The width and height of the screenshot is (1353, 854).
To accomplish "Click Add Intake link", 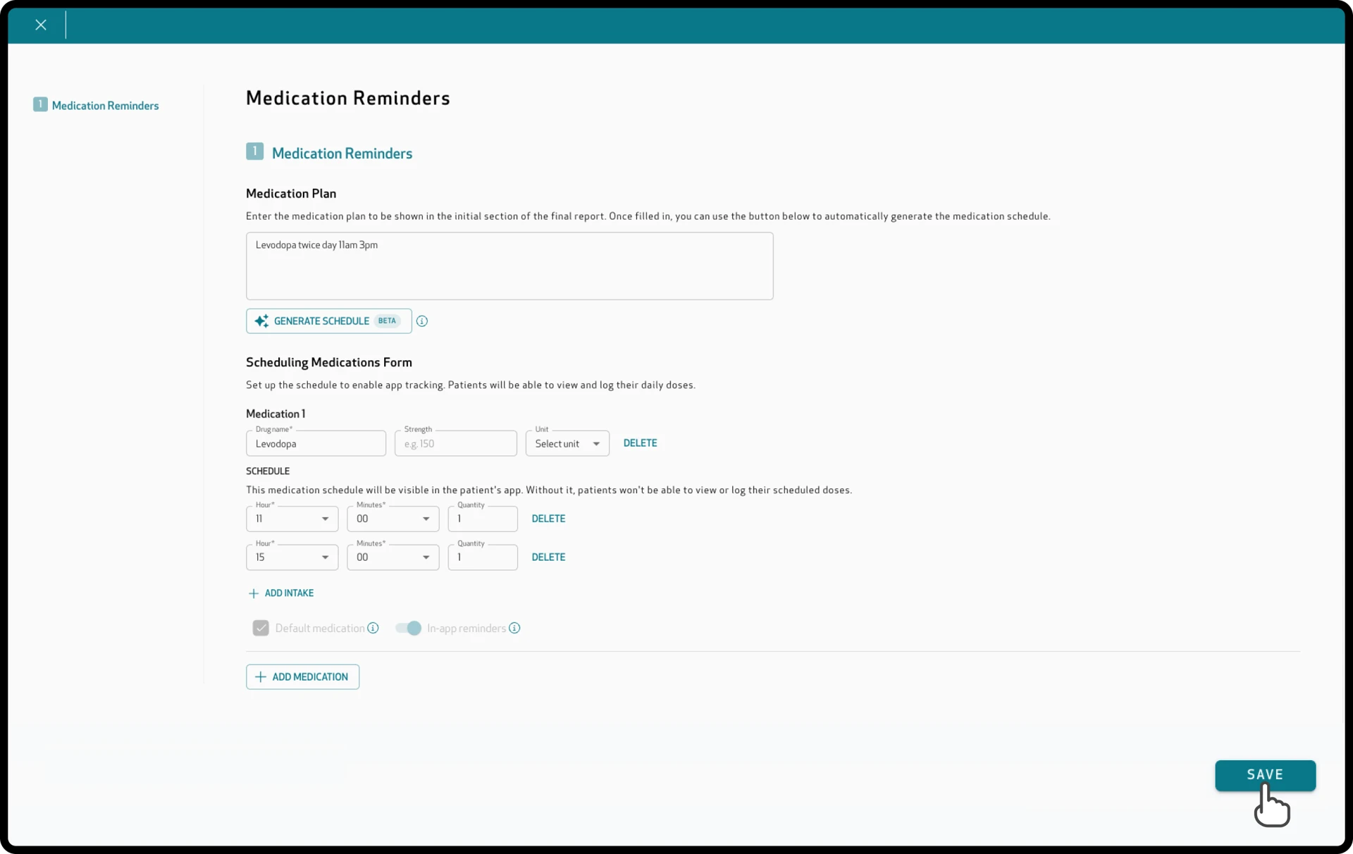I will (281, 593).
